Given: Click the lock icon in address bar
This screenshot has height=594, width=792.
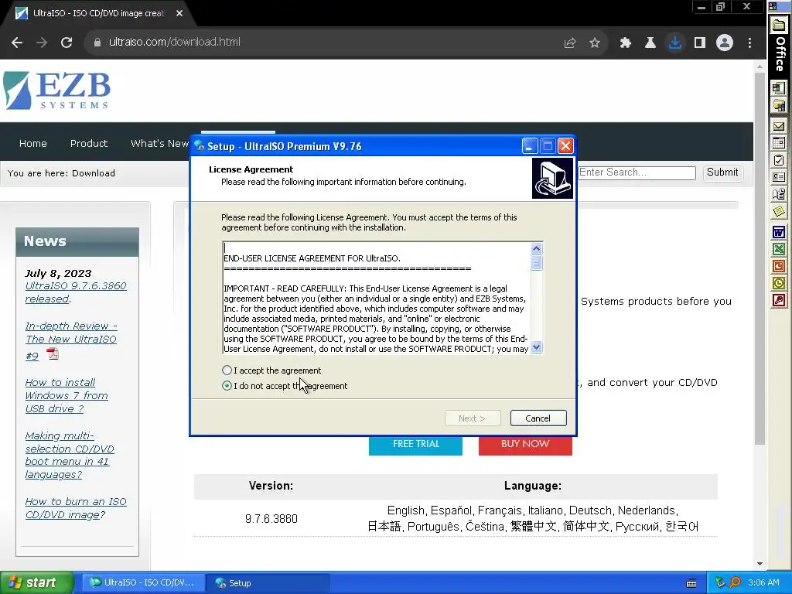Looking at the screenshot, I should (97, 43).
